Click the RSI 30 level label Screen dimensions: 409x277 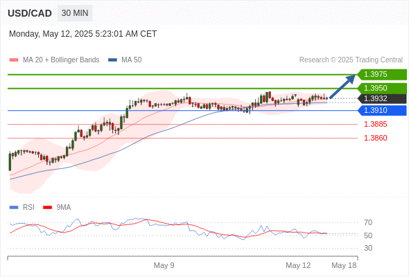point(368,248)
